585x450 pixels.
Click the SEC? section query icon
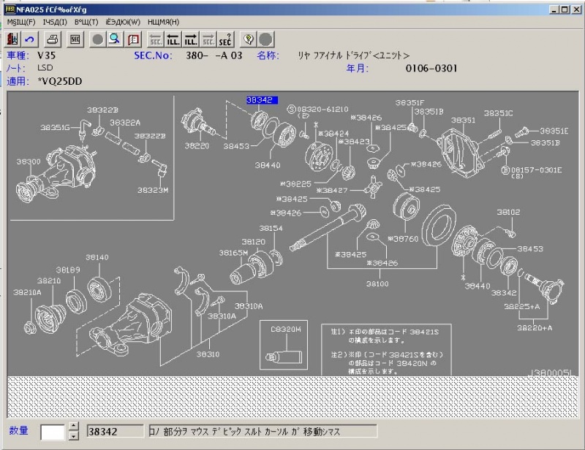(x=226, y=39)
